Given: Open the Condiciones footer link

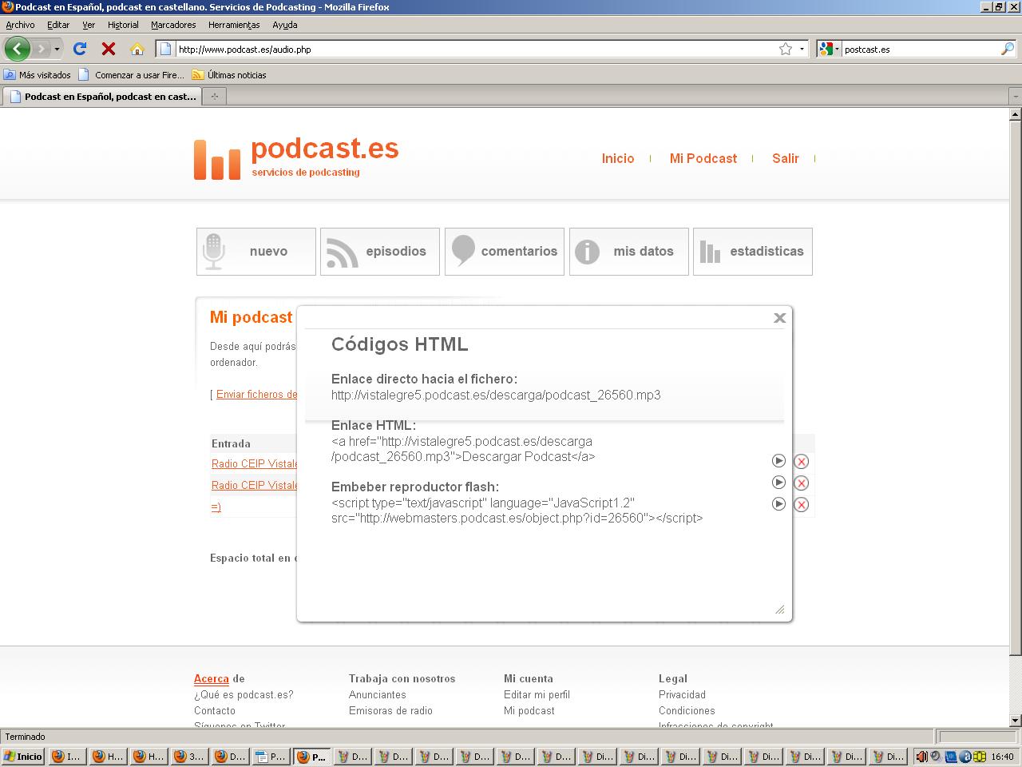Looking at the screenshot, I should 687,711.
